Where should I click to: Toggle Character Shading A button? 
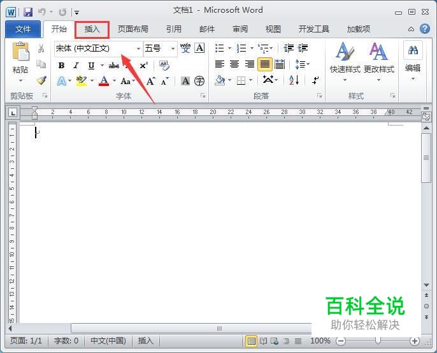coord(185,81)
